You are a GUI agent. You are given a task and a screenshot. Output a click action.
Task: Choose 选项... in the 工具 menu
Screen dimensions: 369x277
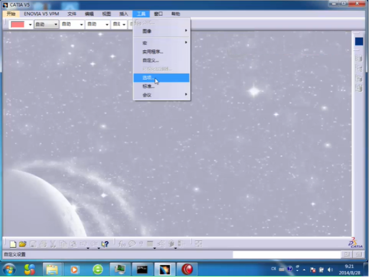point(161,77)
